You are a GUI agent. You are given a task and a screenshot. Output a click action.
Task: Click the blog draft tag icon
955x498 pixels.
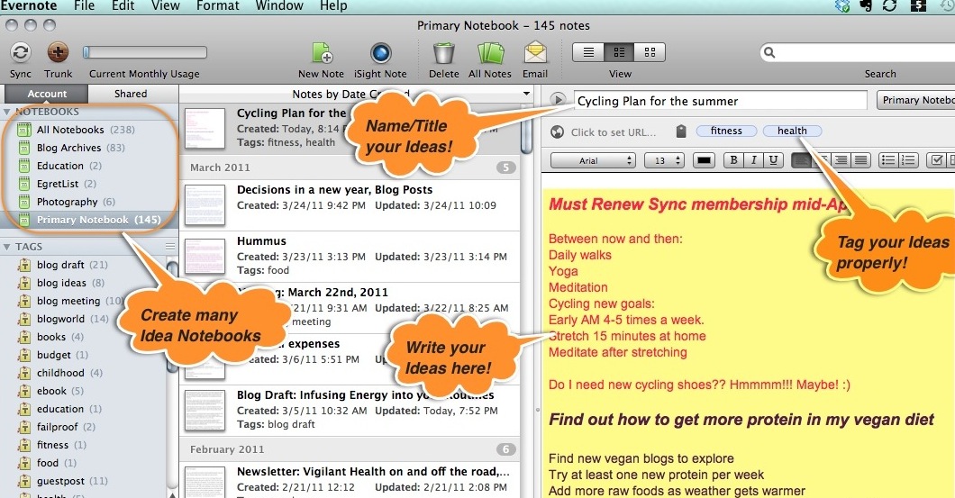pos(24,265)
